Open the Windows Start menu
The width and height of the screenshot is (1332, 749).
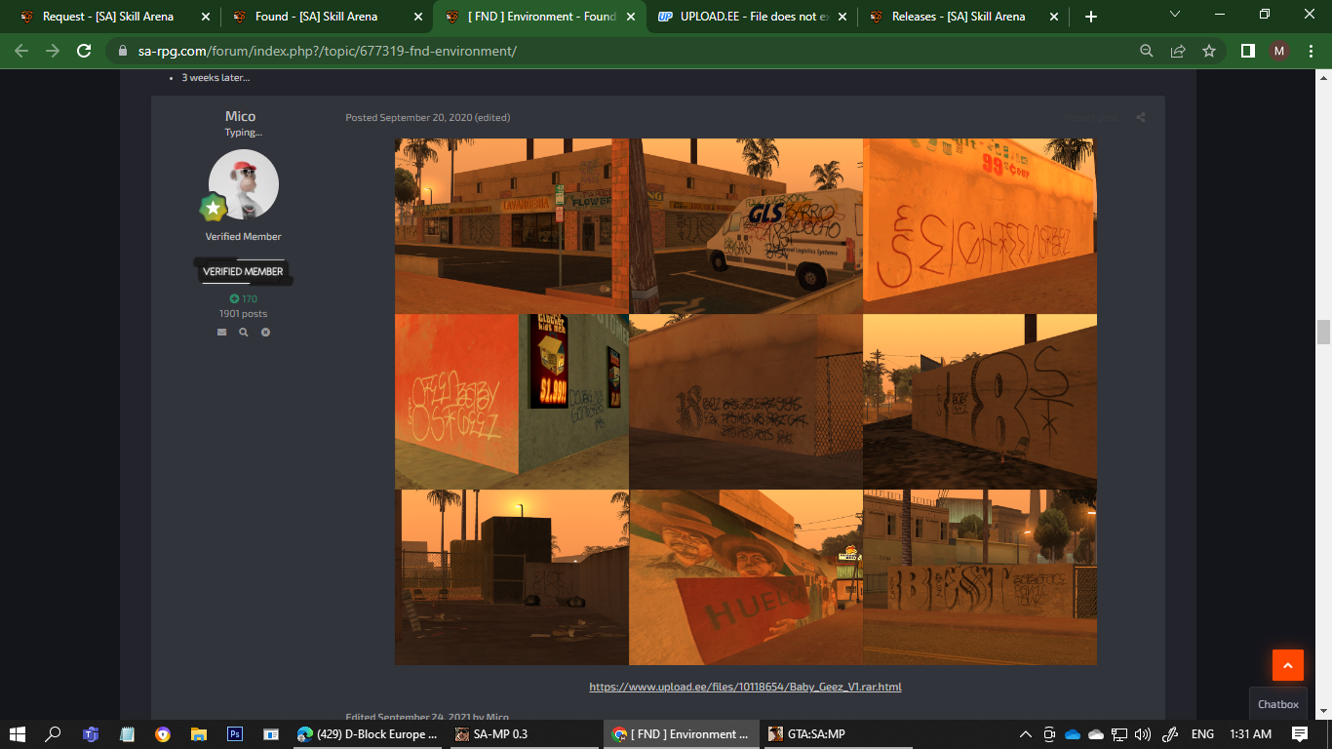click(x=18, y=733)
